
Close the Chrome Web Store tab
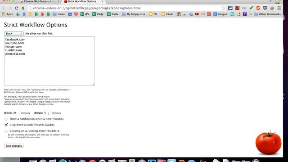click(58, 1)
